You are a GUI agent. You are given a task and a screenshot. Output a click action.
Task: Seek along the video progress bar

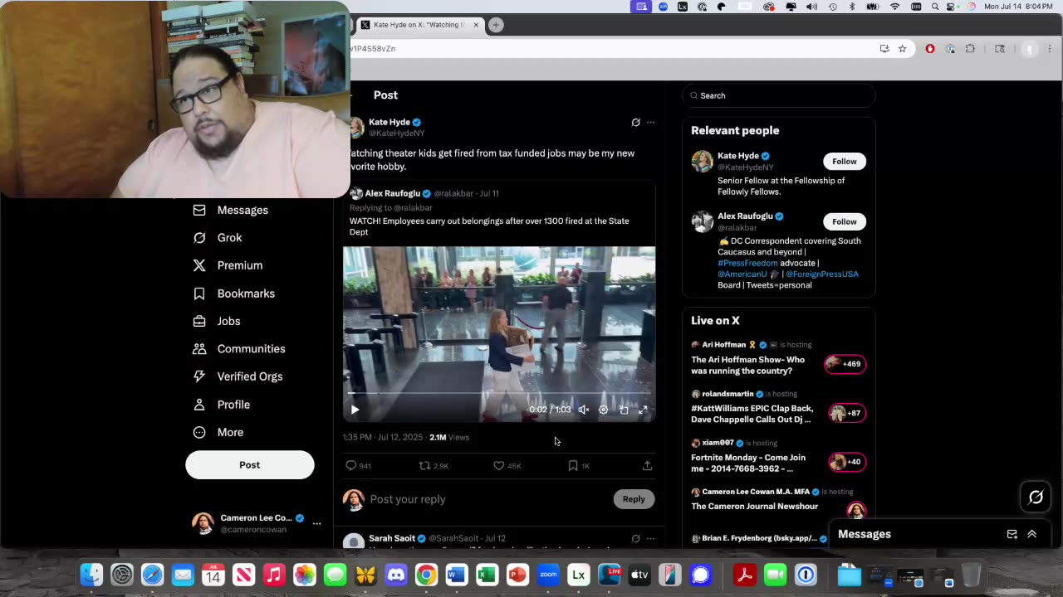[499, 393]
